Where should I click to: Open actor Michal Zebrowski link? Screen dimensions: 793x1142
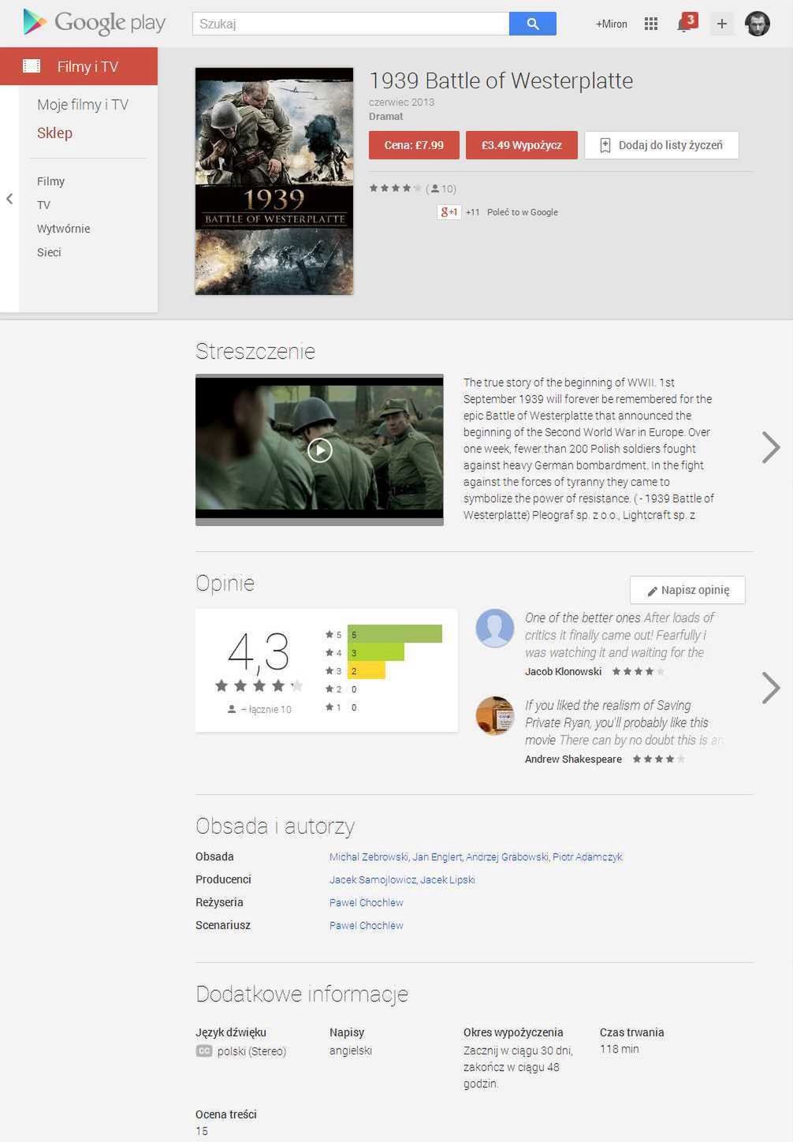point(369,856)
